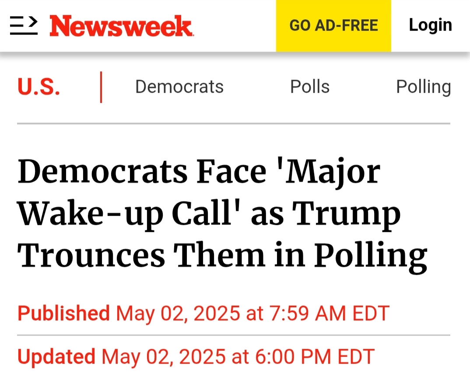This screenshot has height=379, width=470.
Task: Open the Polling topic tag
Action: click(x=423, y=87)
